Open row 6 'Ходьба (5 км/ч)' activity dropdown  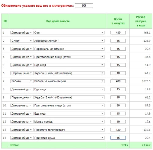(x=69, y=73)
